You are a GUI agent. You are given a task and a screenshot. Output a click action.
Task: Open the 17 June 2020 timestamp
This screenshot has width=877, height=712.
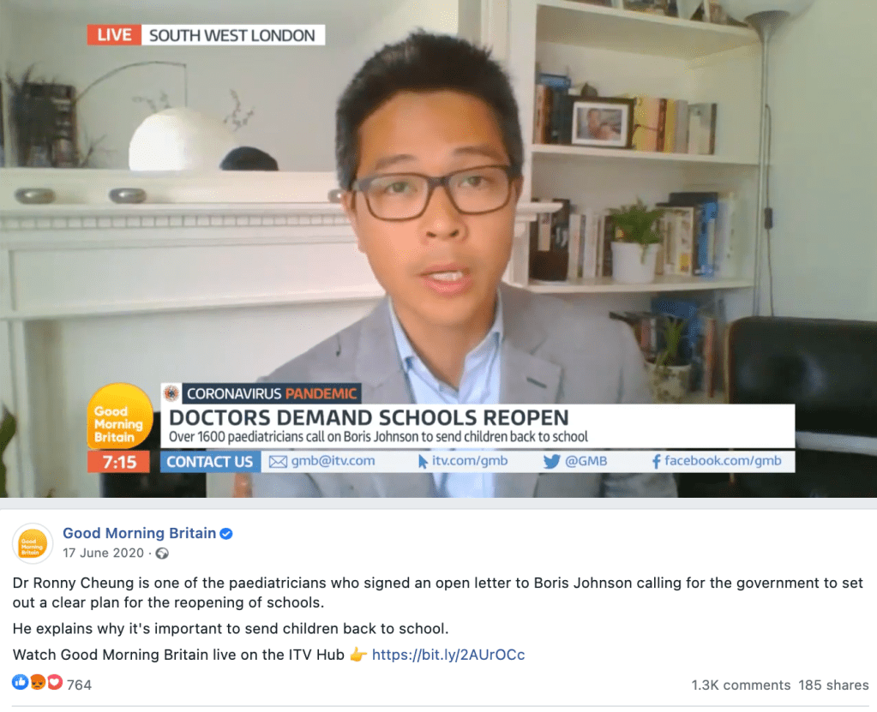coord(104,553)
